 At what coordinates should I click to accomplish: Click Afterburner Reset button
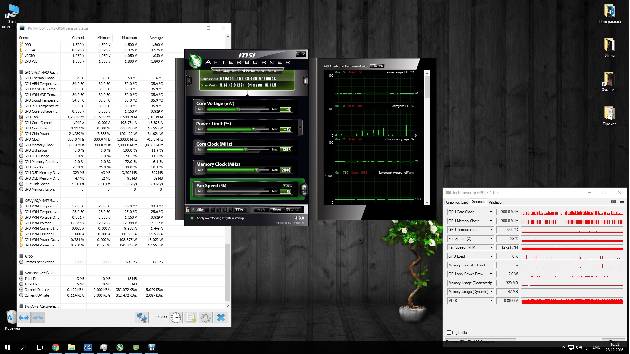pyautogui.click(x=277, y=210)
